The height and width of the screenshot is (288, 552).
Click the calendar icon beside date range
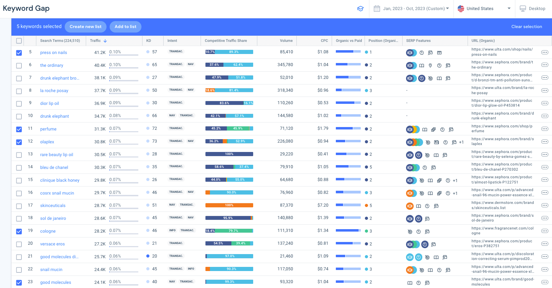(x=377, y=8)
